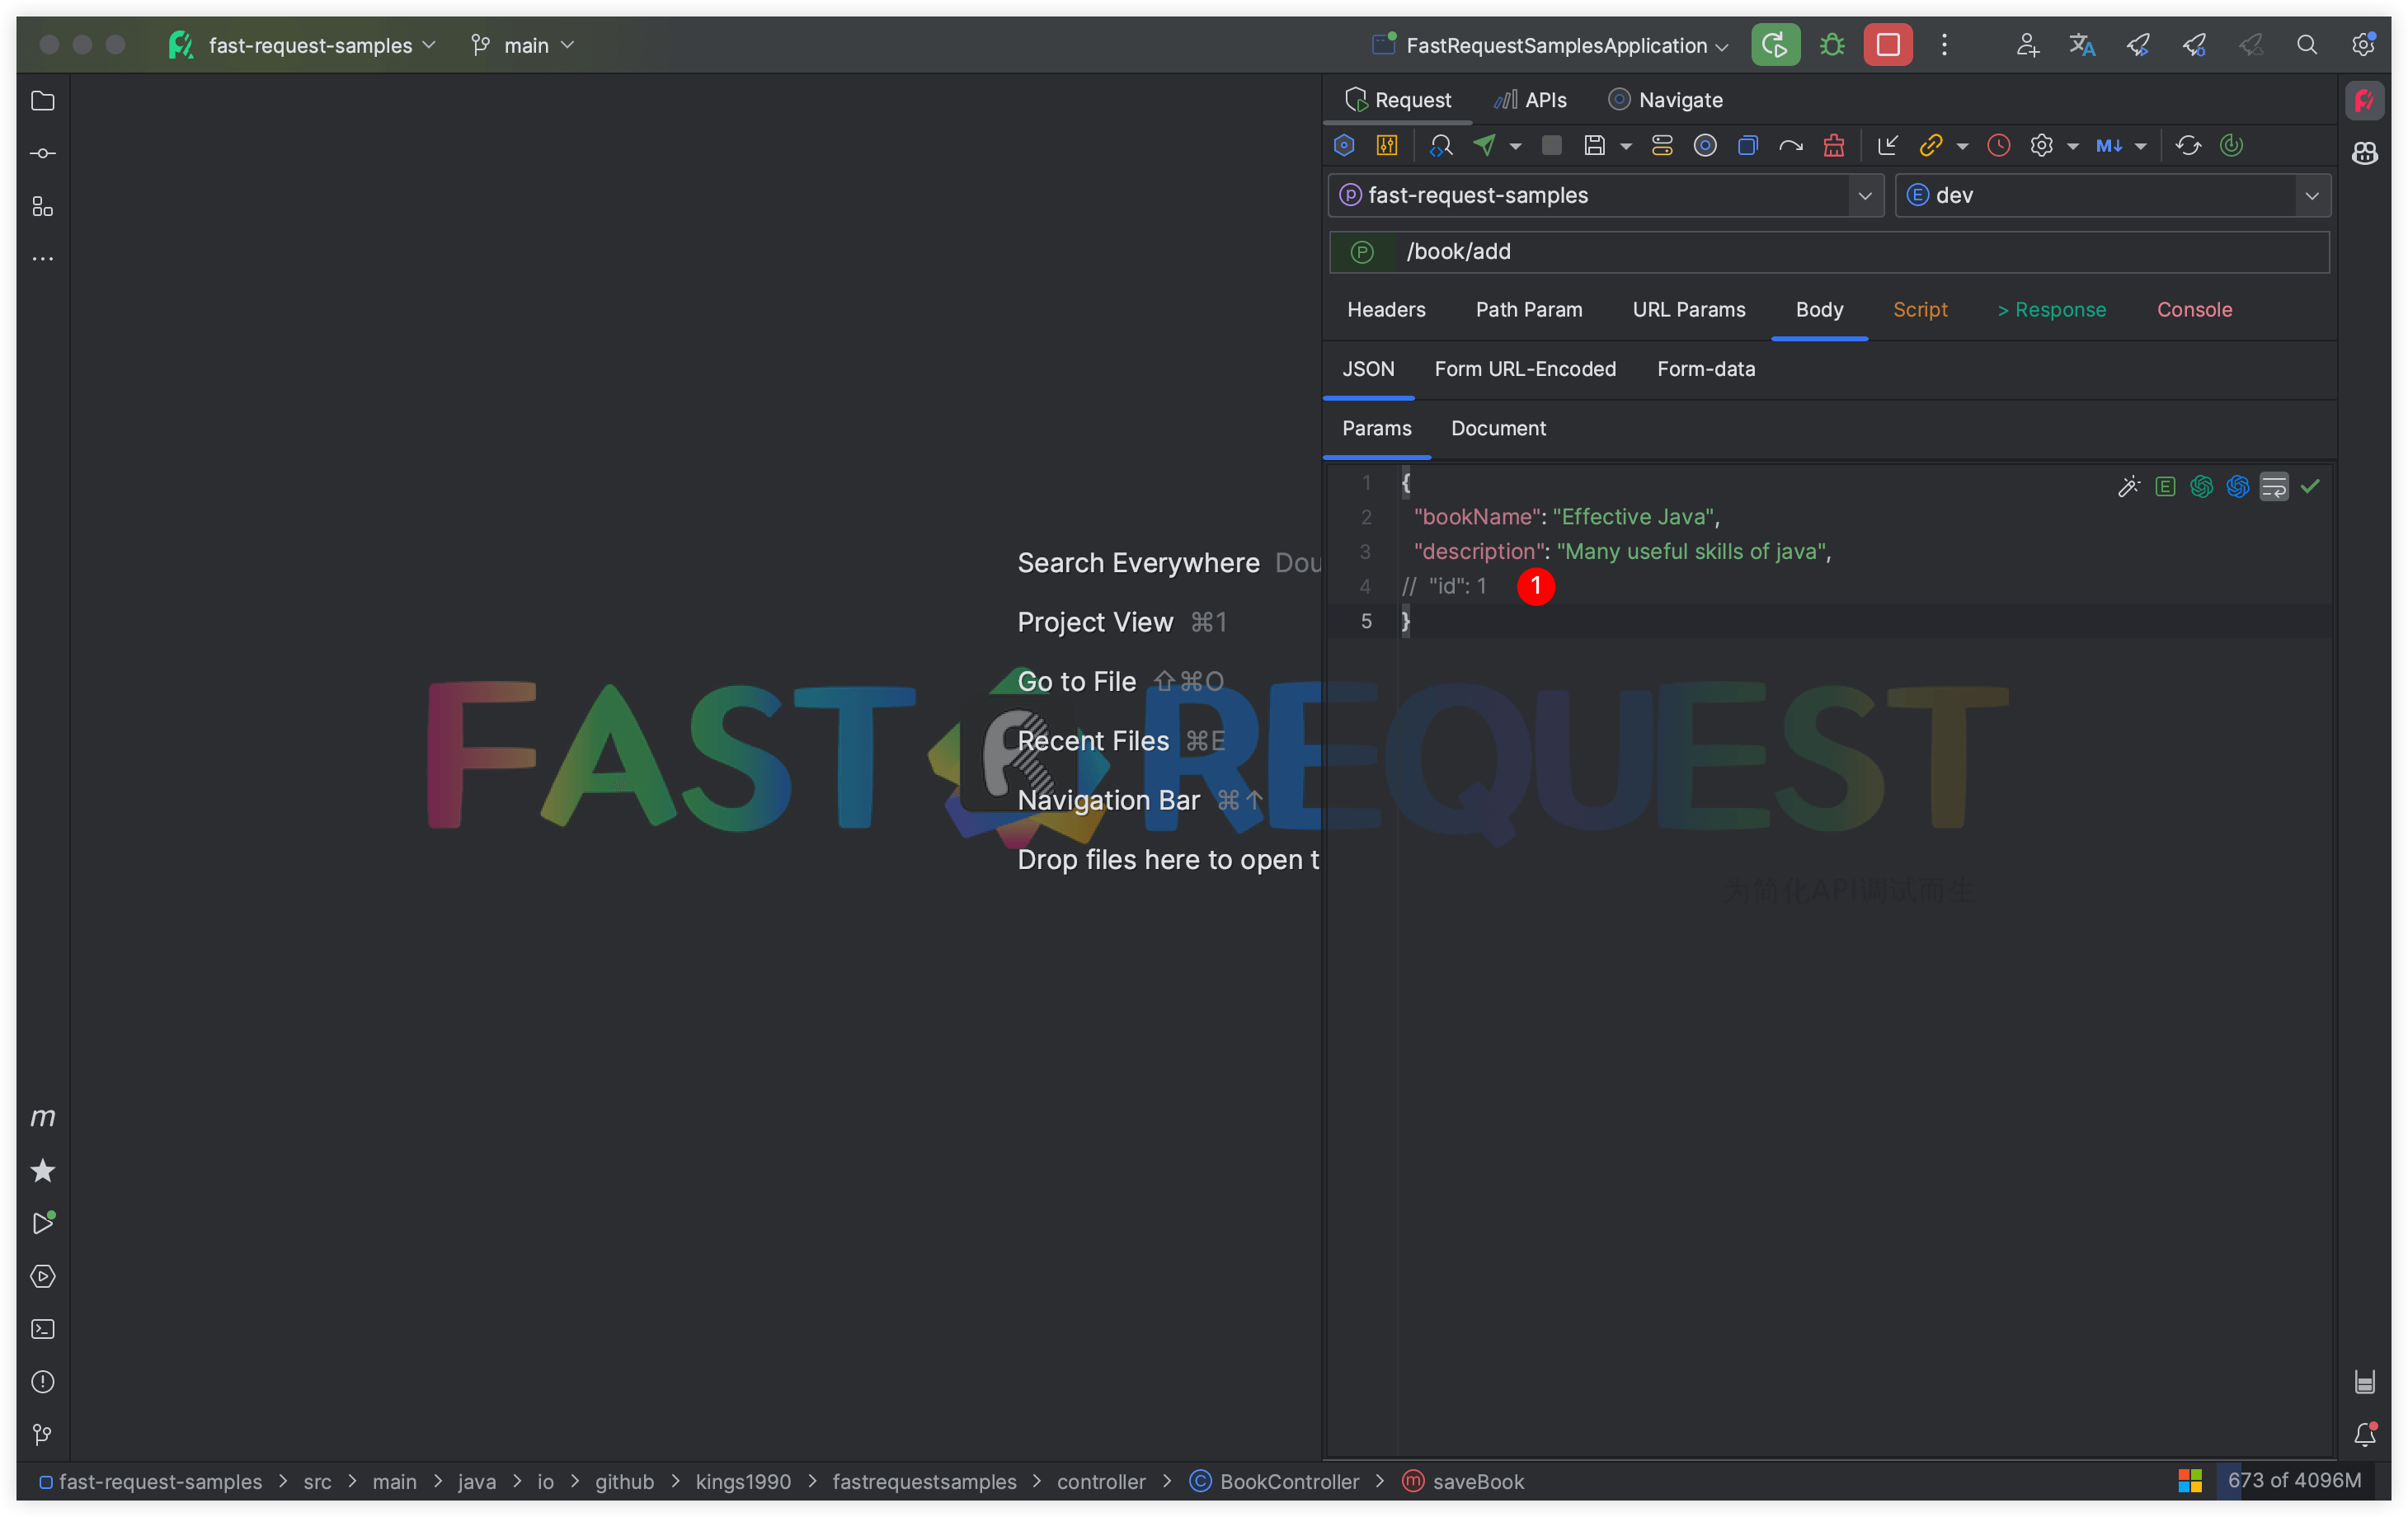Copy the full request URL using the link icon
Viewport: 2408px width, 1517px height.
tap(1932, 145)
